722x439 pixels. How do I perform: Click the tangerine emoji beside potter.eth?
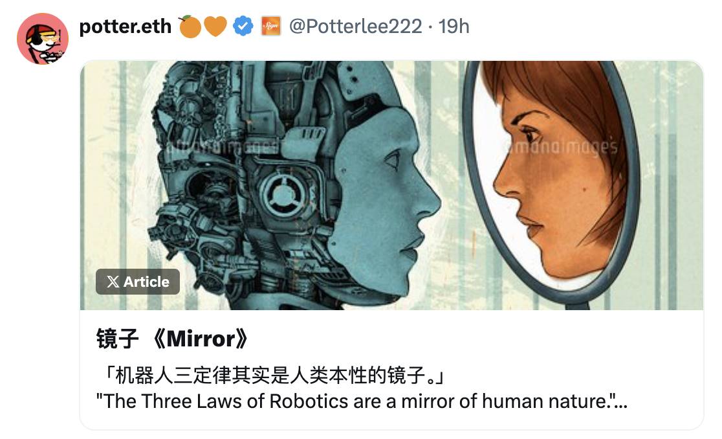point(190,27)
